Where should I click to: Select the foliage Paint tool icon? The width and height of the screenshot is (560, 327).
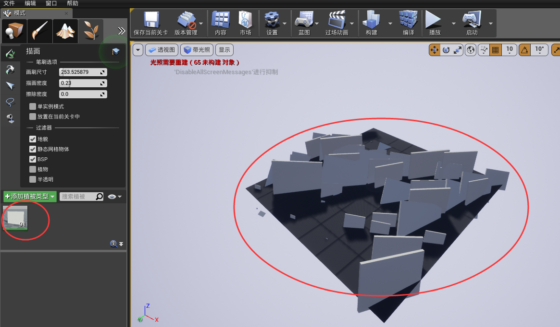11,53
